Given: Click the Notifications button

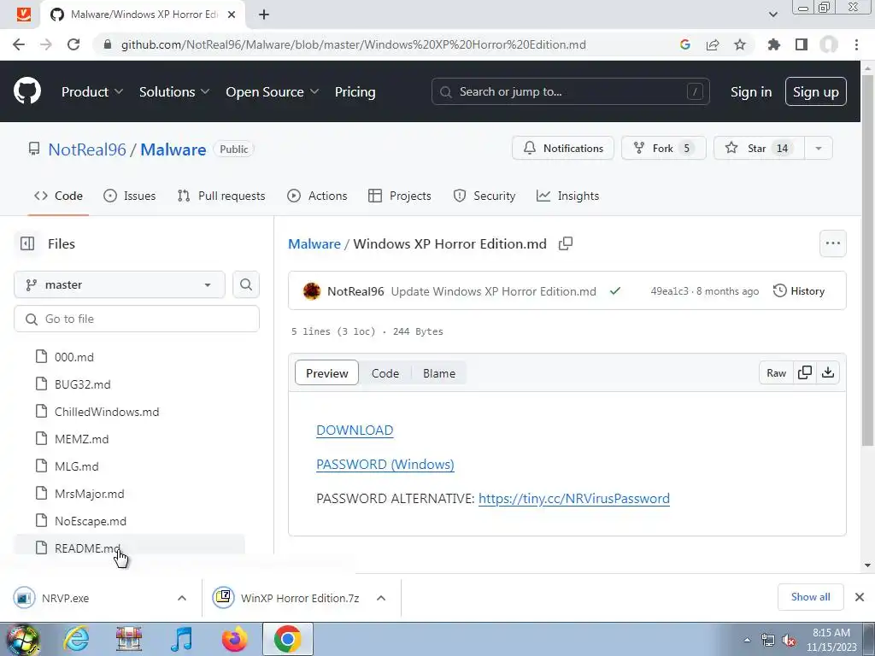Looking at the screenshot, I should tap(563, 149).
